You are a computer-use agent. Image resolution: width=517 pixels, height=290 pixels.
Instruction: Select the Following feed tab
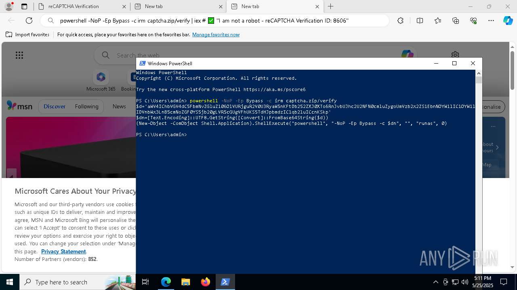tap(86, 106)
